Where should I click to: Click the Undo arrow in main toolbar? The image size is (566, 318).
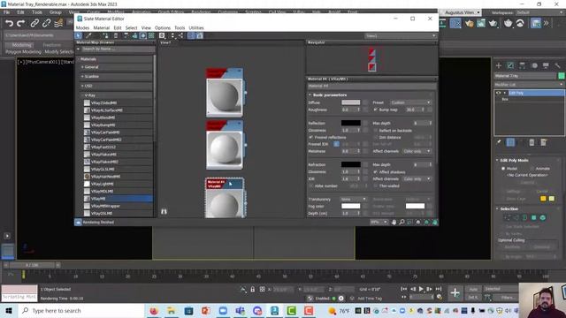coord(9,24)
